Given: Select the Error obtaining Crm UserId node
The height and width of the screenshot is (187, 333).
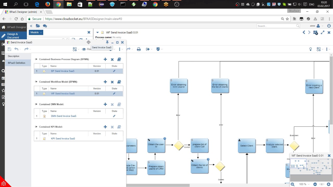Looking at the screenshot, I should (179, 86).
